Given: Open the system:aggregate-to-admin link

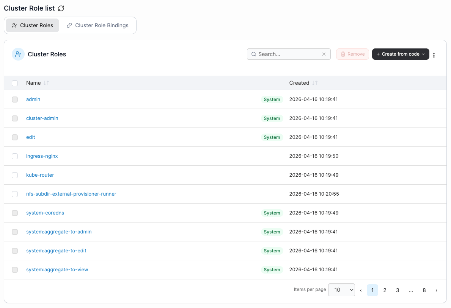Looking at the screenshot, I should (x=59, y=232).
